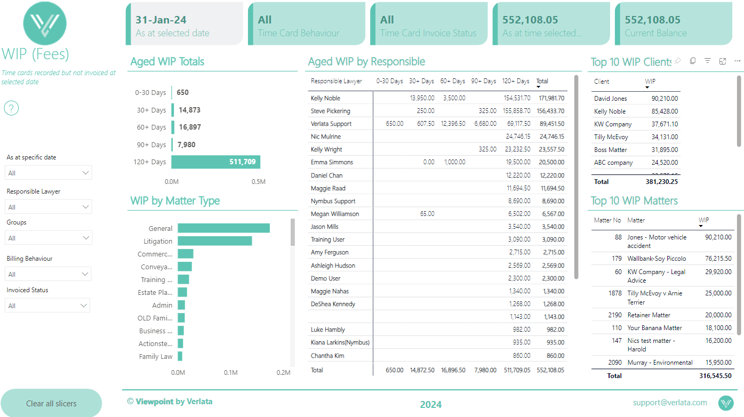This screenshot has width=744, height=417.
Task: Select the 31-Jan-24 selected date card
Action: pyautogui.click(x=185, y=24)
